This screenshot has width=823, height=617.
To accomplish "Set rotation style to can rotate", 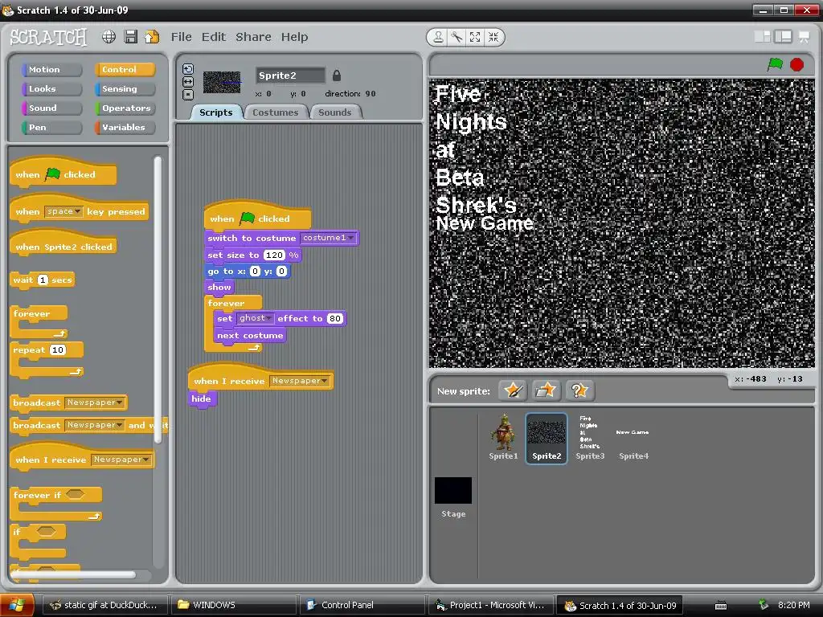I will coord(188,69).
